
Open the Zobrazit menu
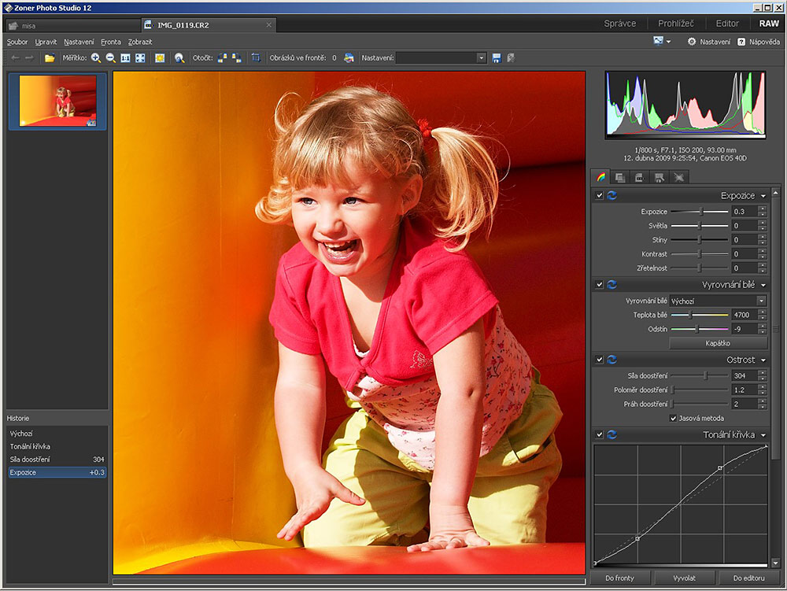click(x=140, y=42)
